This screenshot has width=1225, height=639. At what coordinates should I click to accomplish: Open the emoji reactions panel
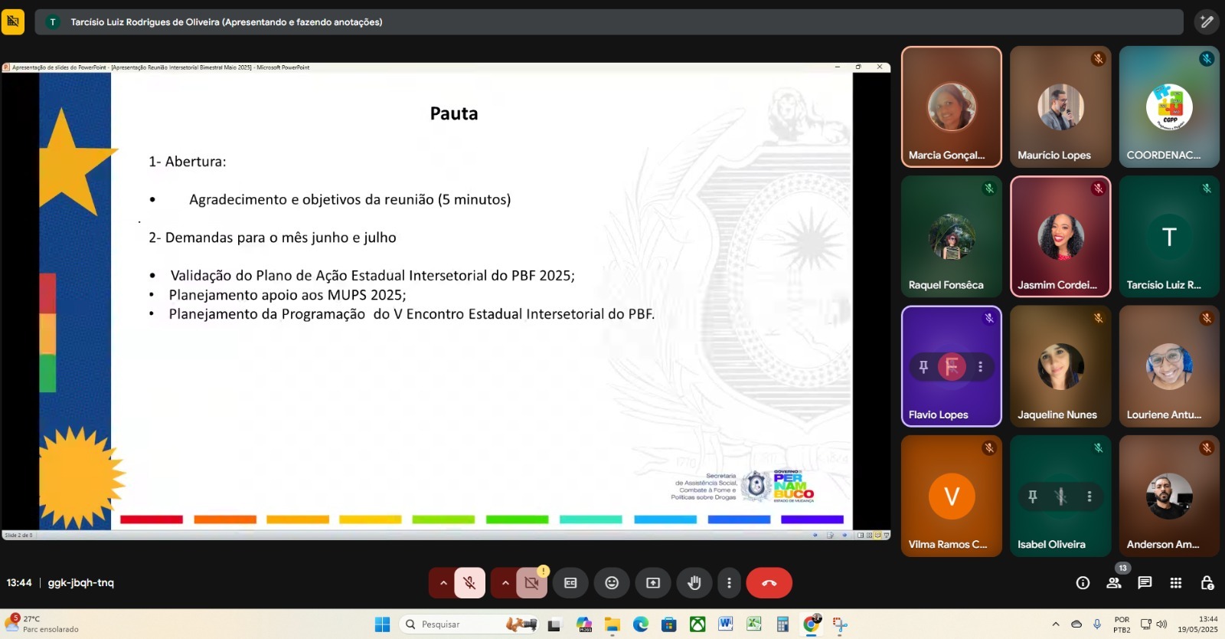(x=612, y=583)
